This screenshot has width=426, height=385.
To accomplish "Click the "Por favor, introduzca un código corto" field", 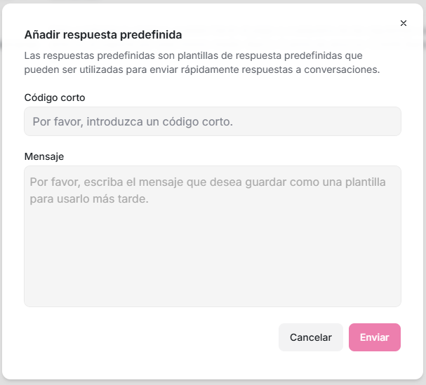I will point(213,121).
